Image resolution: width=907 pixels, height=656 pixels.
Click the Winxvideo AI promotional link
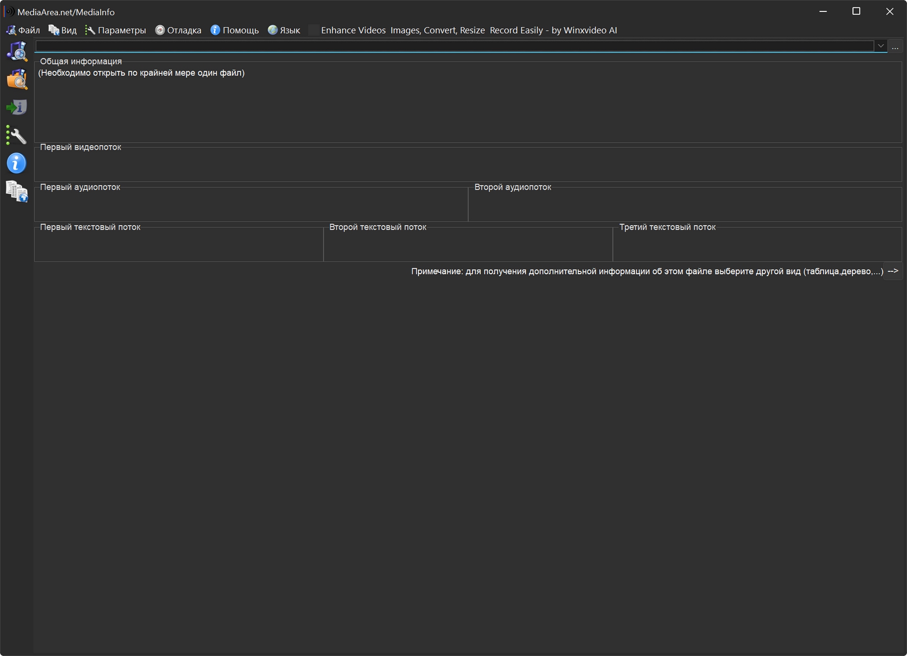click(469, 30)
